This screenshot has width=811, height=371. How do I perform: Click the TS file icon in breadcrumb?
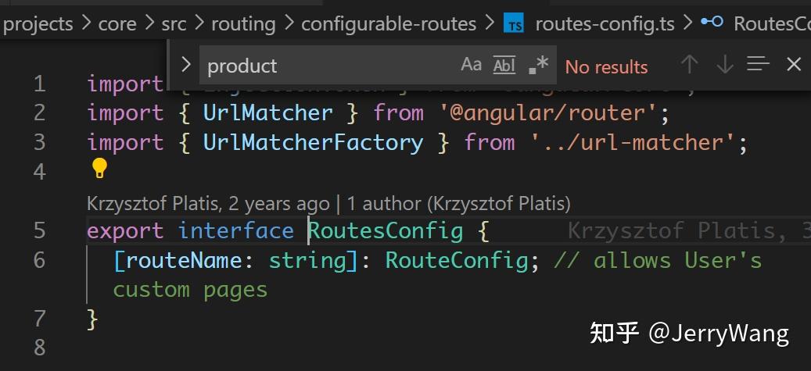pos(514,23)
